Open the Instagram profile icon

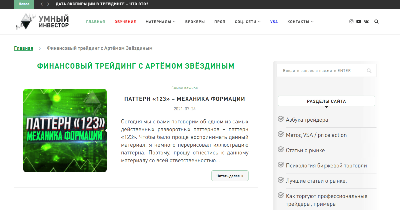(x=351, y=22)
